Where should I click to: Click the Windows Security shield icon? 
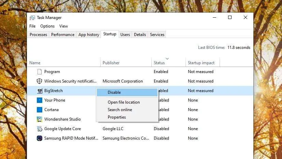[40, 81]
